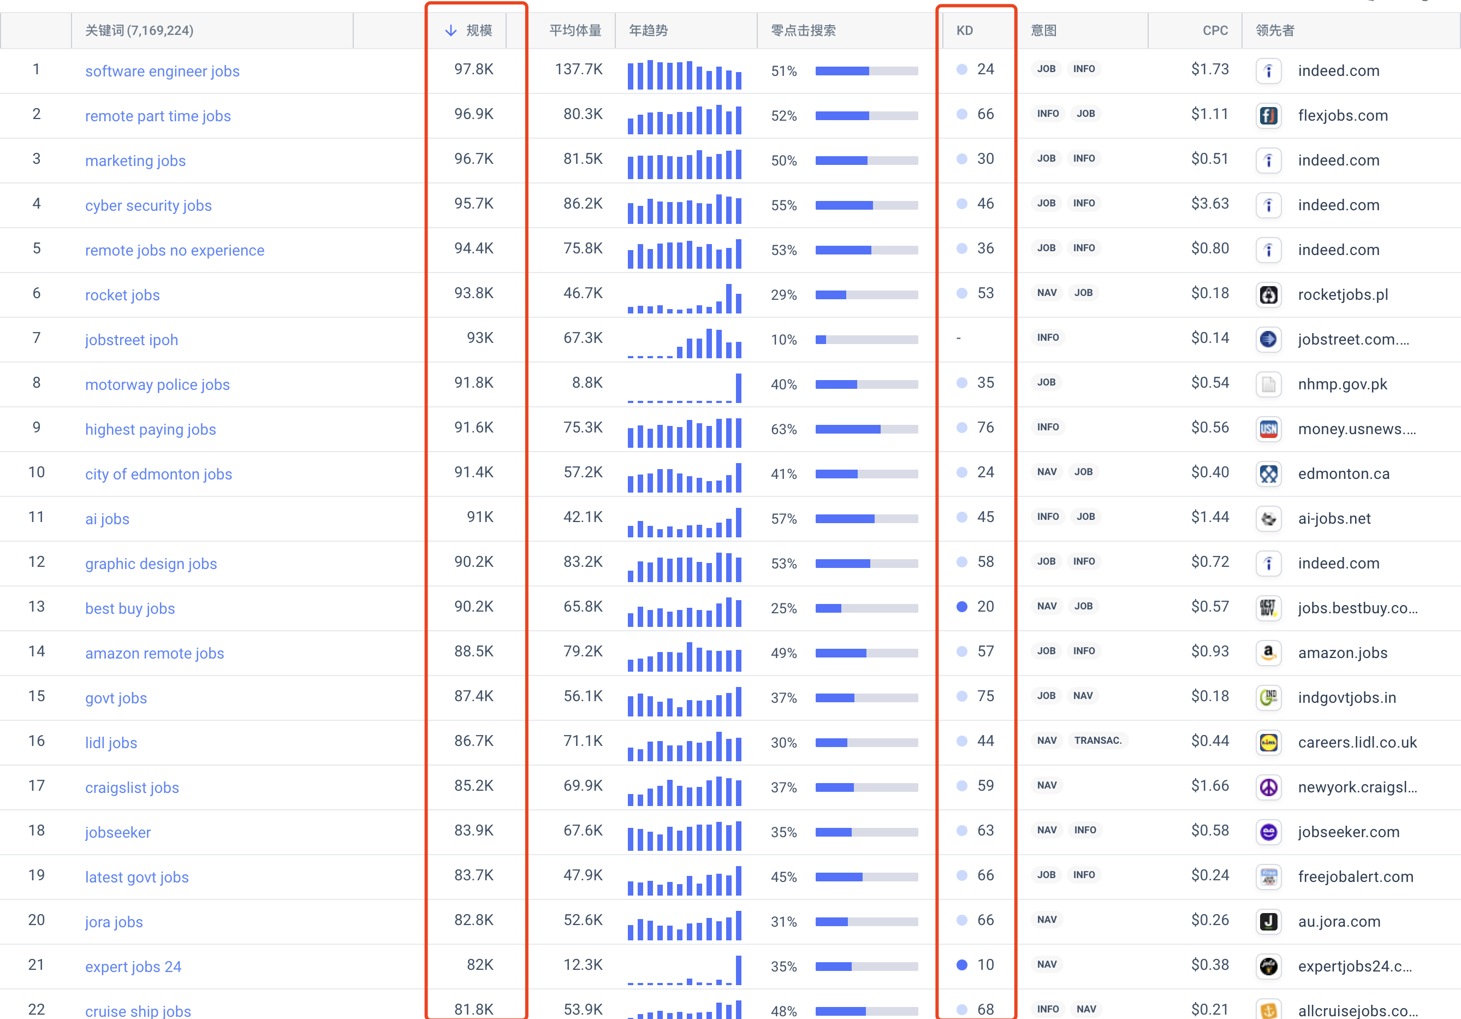Click the rocketjobs.pl favicon icon
This screenshot has height=1019, width=1461.
(1268, 295)
